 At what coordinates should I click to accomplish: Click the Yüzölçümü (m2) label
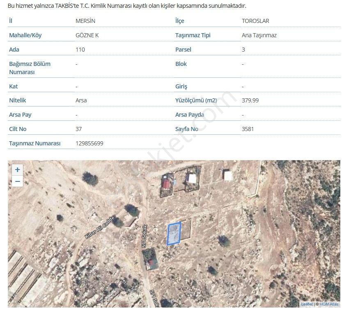196,100
